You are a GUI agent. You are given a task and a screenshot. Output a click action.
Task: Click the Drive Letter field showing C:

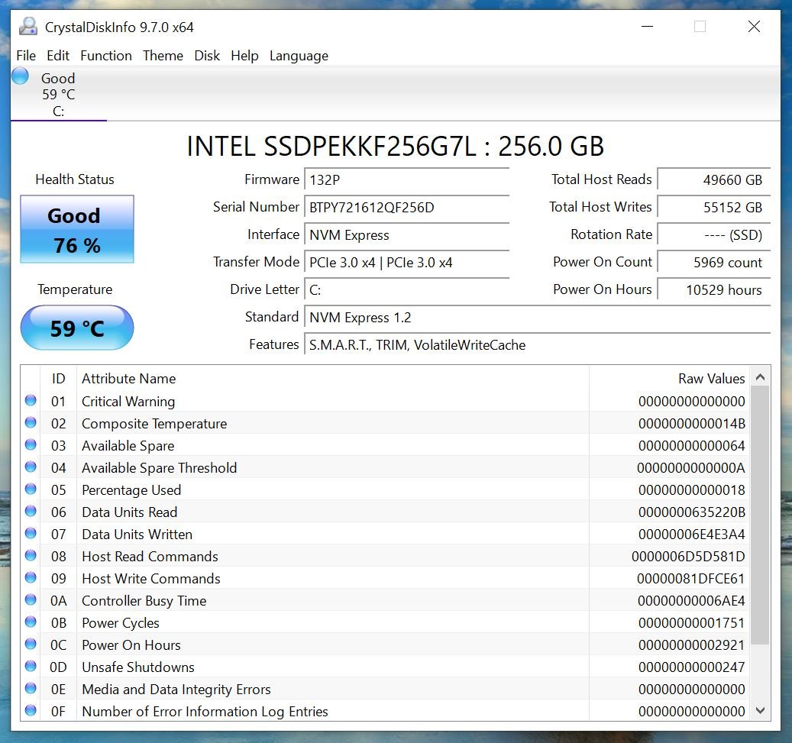pos(406,290)
